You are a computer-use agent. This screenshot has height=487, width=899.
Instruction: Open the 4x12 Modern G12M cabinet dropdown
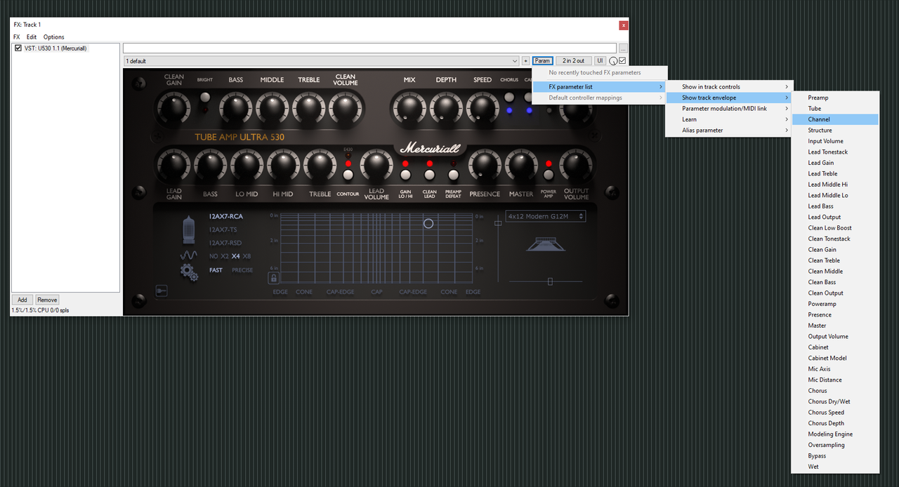click(x=546, y=217)
